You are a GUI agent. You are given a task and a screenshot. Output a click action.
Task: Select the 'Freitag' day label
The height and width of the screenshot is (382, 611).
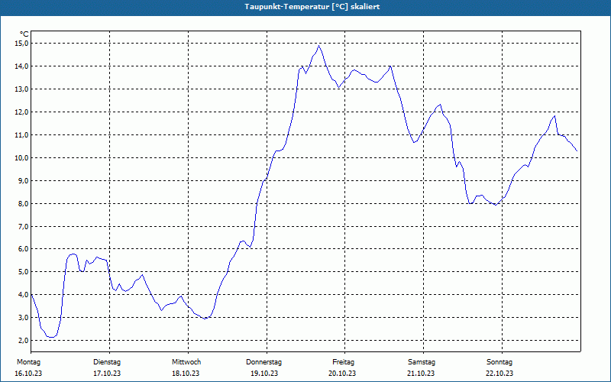343,362
